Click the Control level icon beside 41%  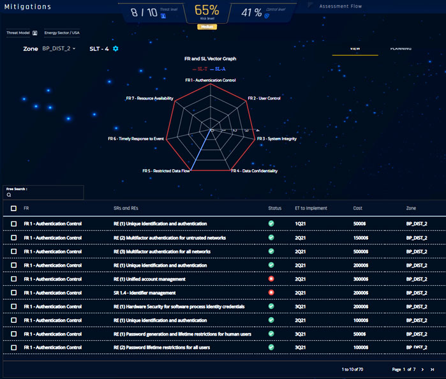[x=266, y=16]
